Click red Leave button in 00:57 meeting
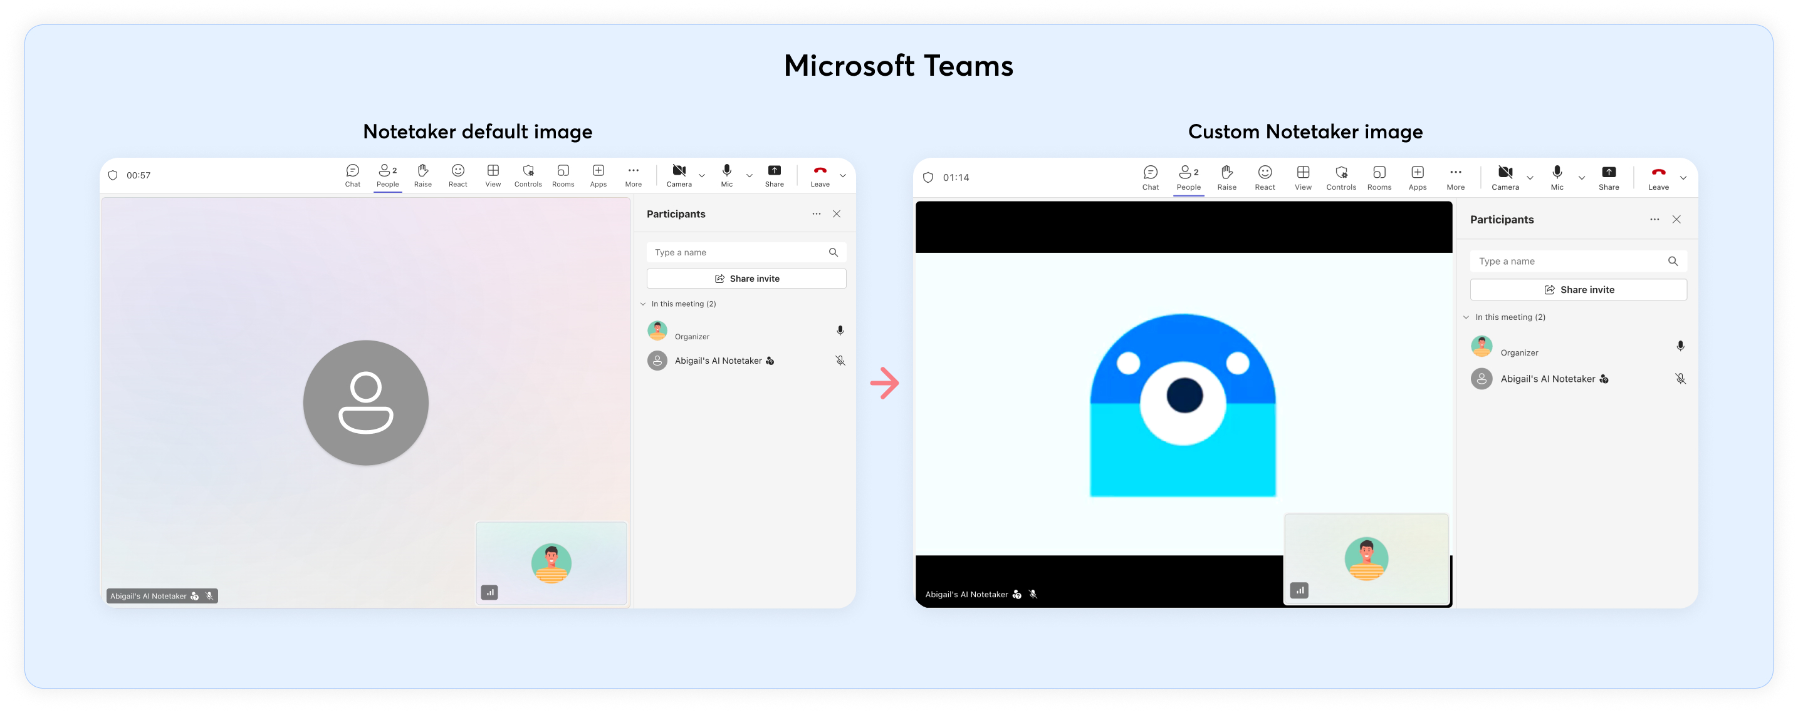 click(820, 174)
